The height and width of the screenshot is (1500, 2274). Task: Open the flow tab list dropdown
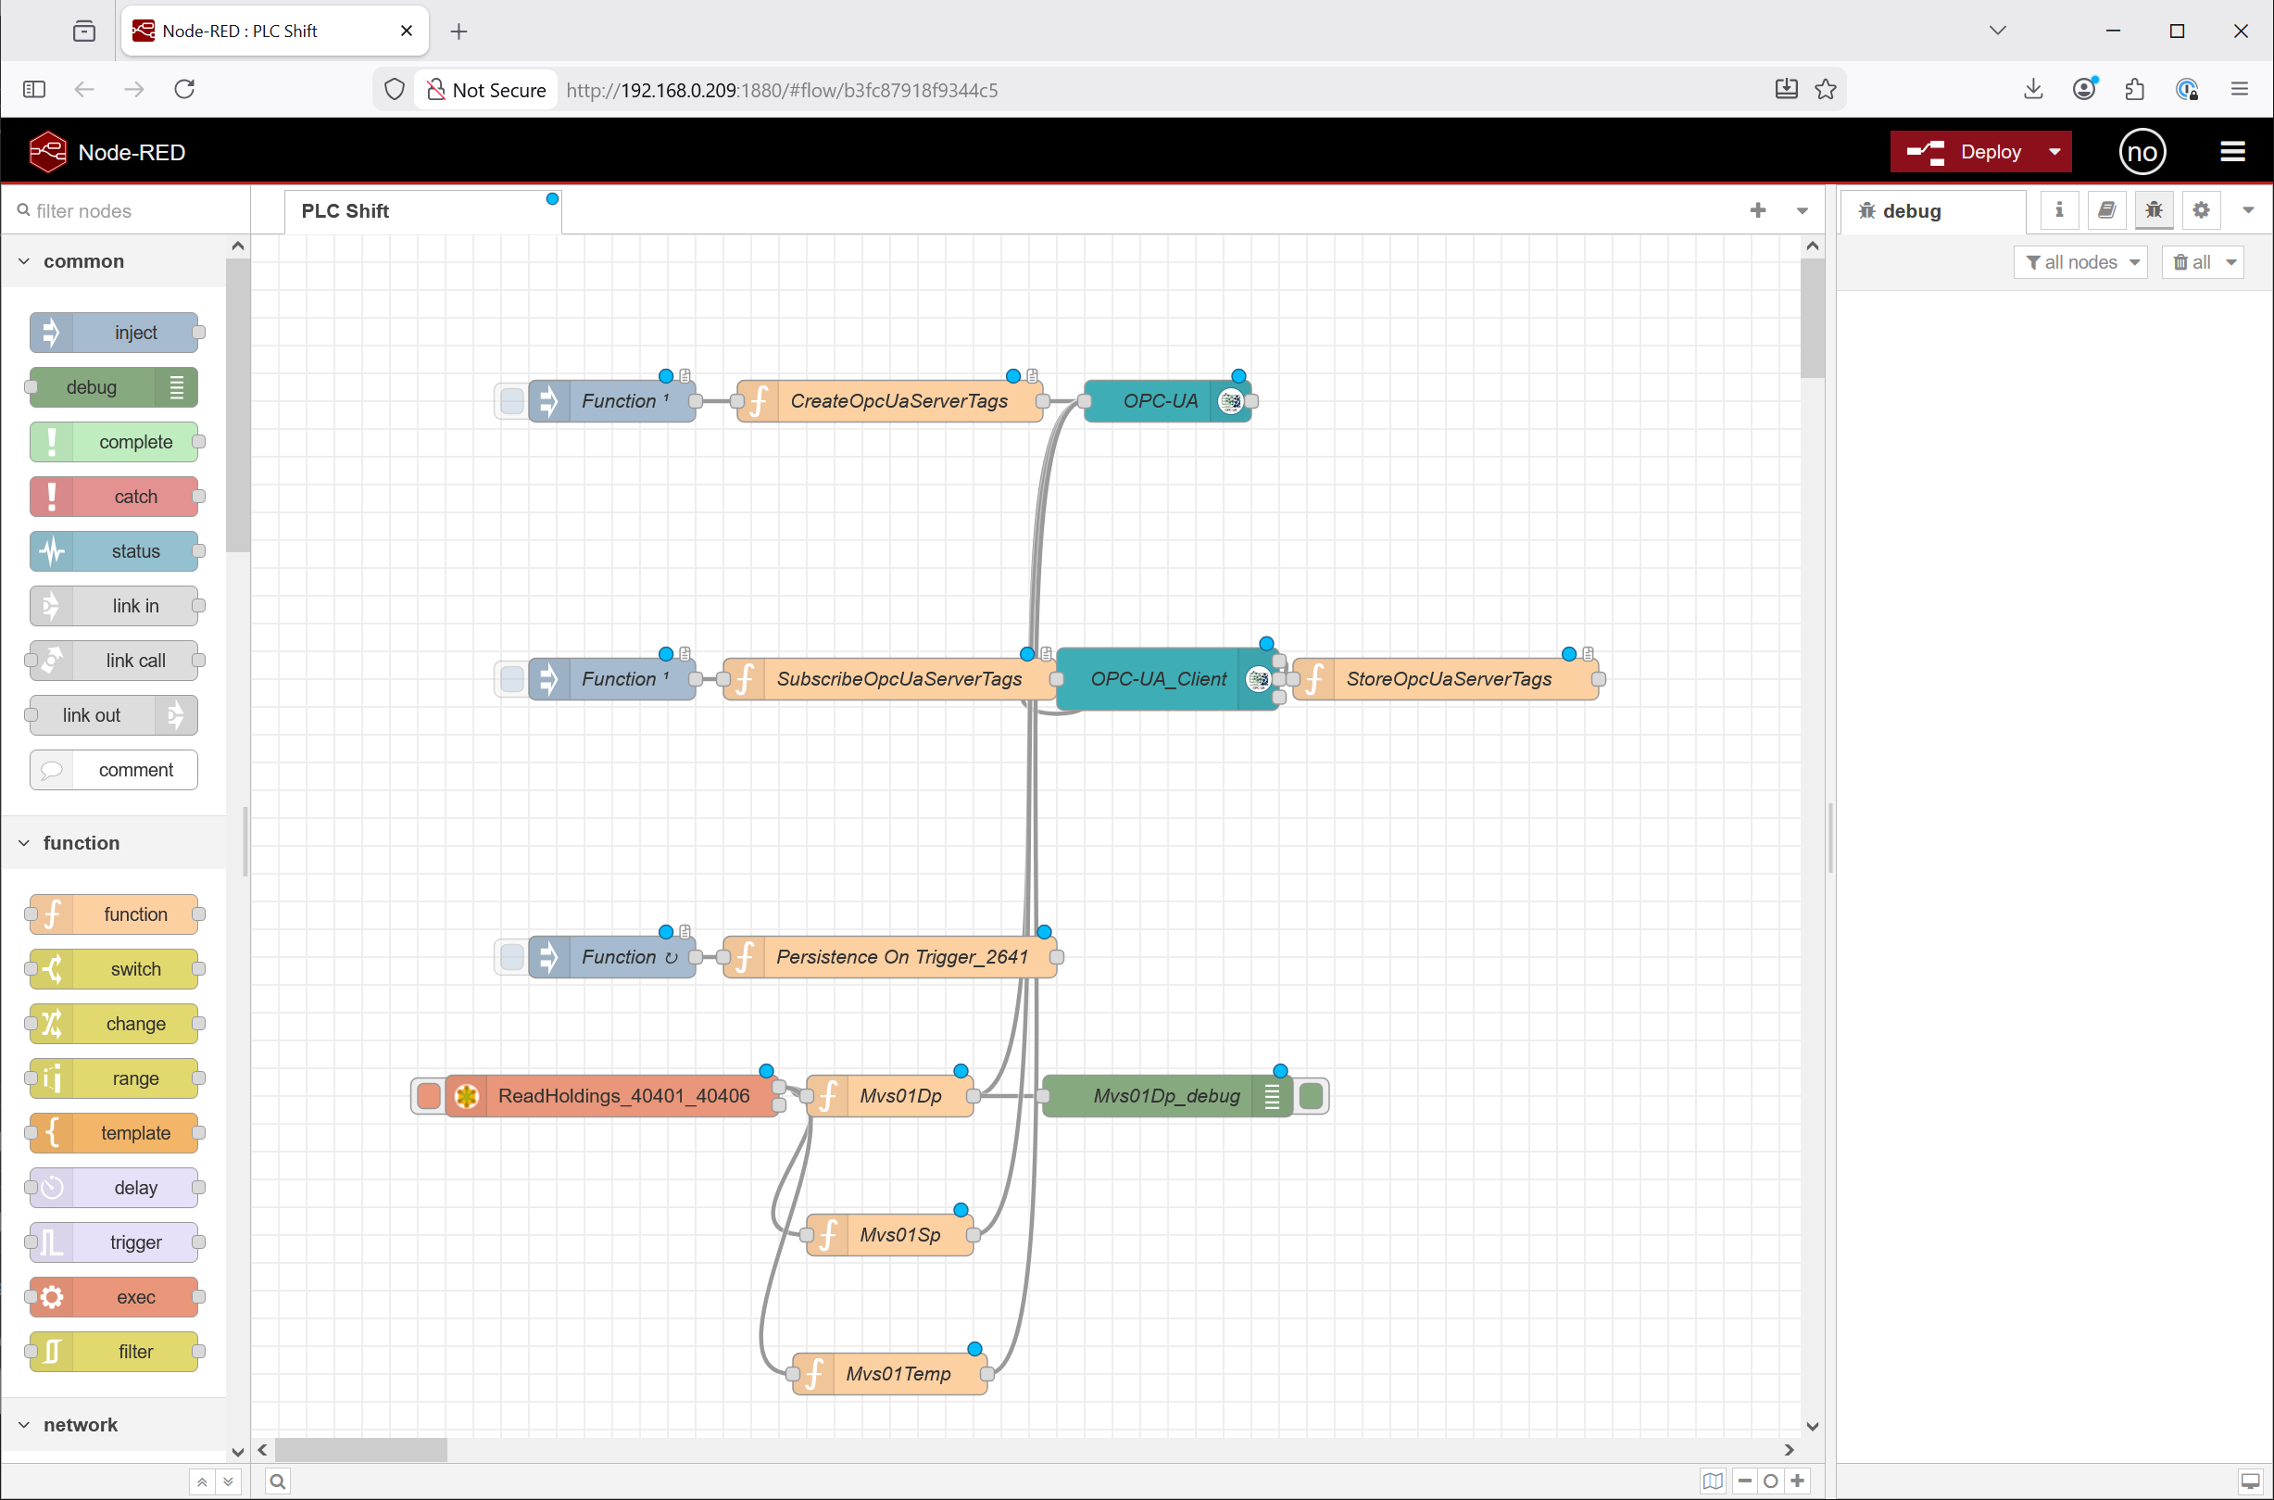coord(1802,210)
